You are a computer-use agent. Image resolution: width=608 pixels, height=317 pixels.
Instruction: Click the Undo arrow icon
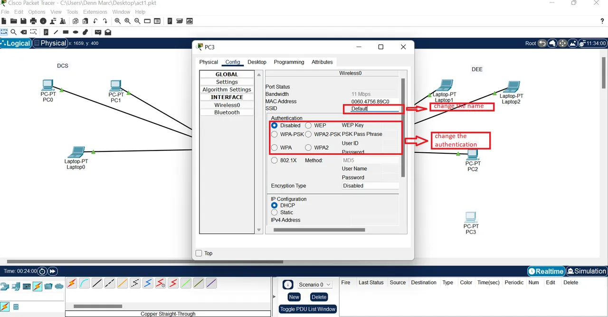[x=95, y=21]
